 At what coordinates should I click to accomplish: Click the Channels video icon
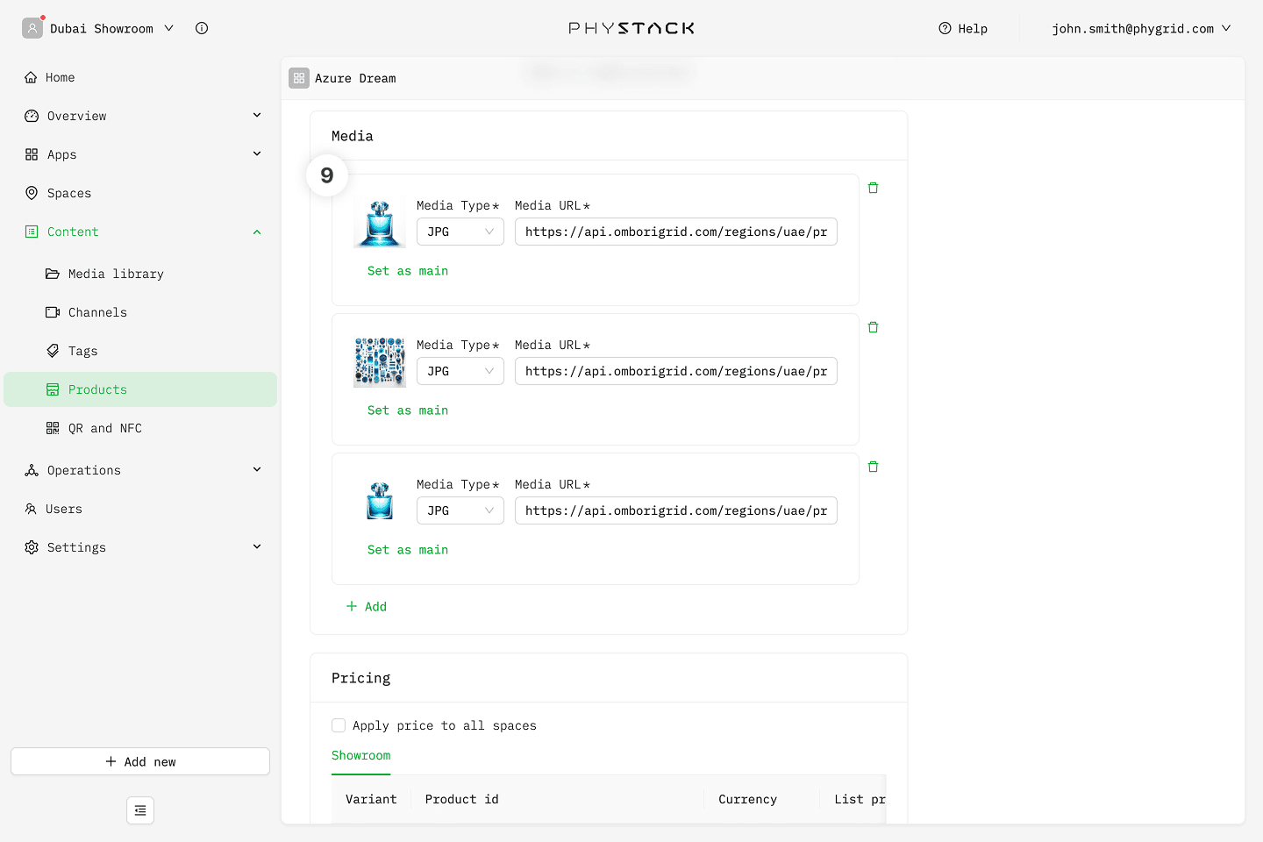tap(53, 312)
